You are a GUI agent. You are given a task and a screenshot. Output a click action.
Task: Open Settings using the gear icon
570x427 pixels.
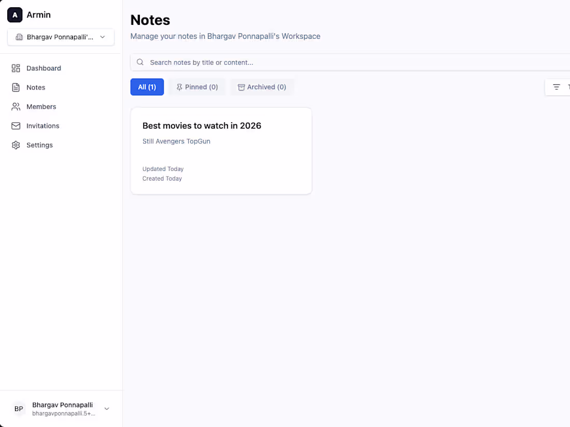16,145
